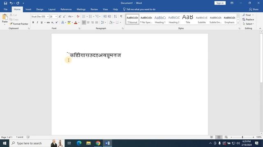
Task: Decrease the paragraph indent
Action: (x=105, y=16)
